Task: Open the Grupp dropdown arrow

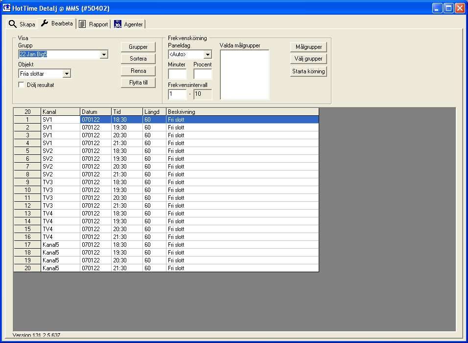Action: pos(104,55)
